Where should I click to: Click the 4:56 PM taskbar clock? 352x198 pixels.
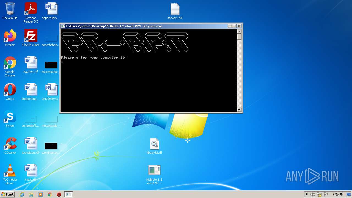(338, 194)
